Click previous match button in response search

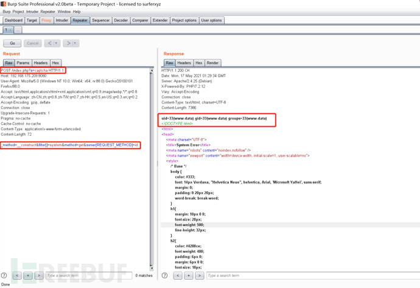178,275
